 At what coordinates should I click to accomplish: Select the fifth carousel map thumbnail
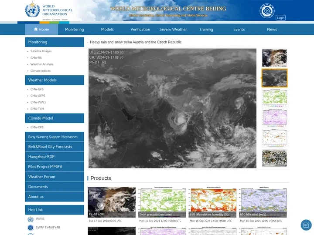click(x=274, y=138)
